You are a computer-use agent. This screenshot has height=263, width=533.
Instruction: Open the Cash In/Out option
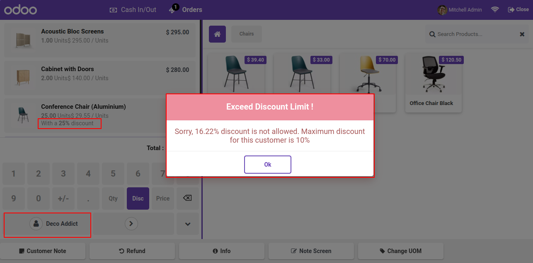click(x=133, y=10)
